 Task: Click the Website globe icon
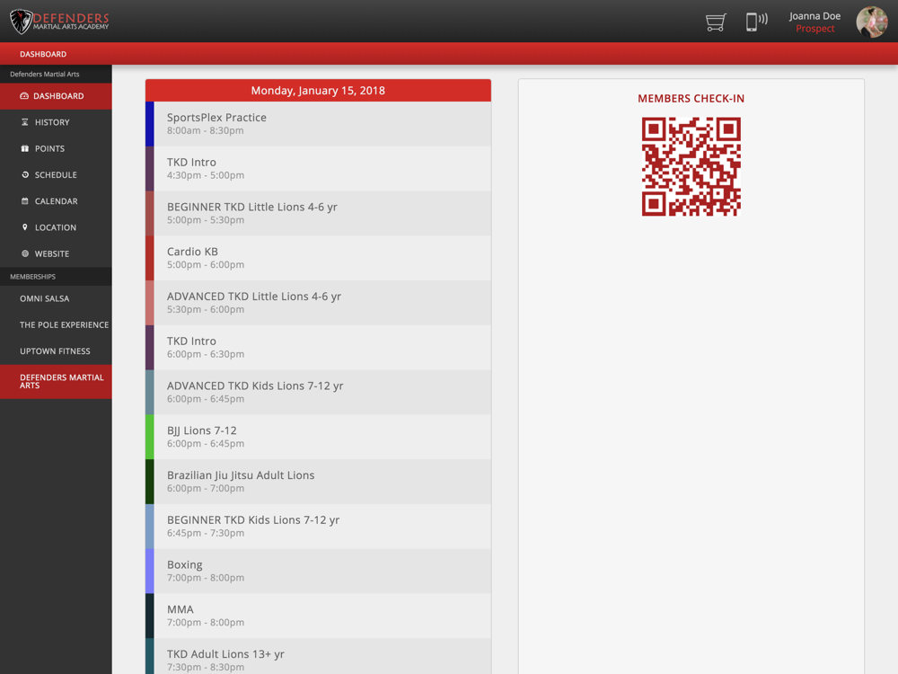24,253
